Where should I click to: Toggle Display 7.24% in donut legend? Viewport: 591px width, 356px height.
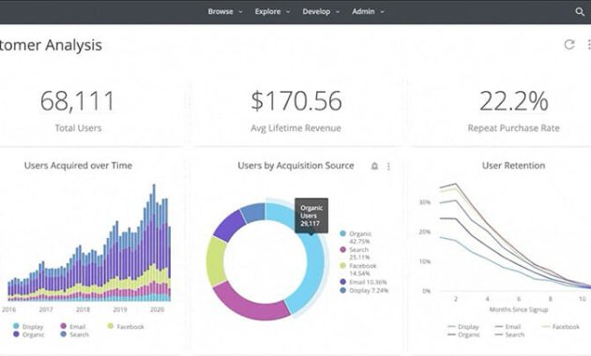364,290
